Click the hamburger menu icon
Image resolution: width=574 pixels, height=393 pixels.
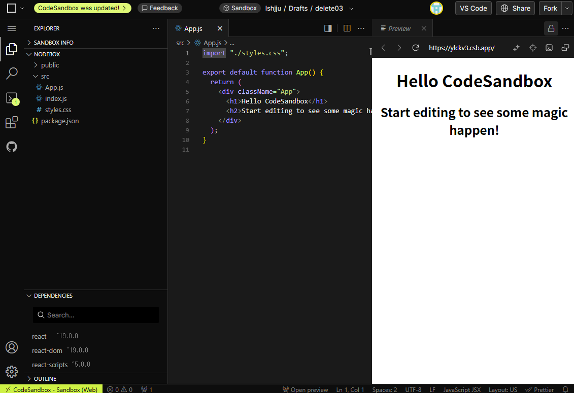[12, 28]
